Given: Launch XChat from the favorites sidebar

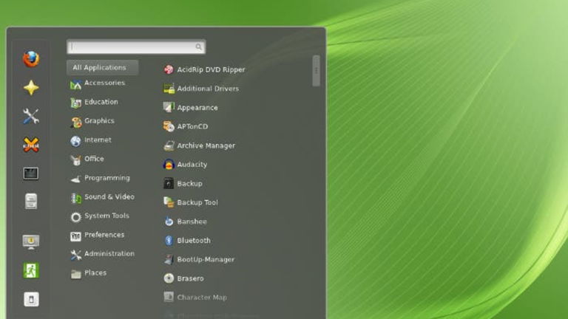Looking at the screenshot, I should click(x=31, y=145).
